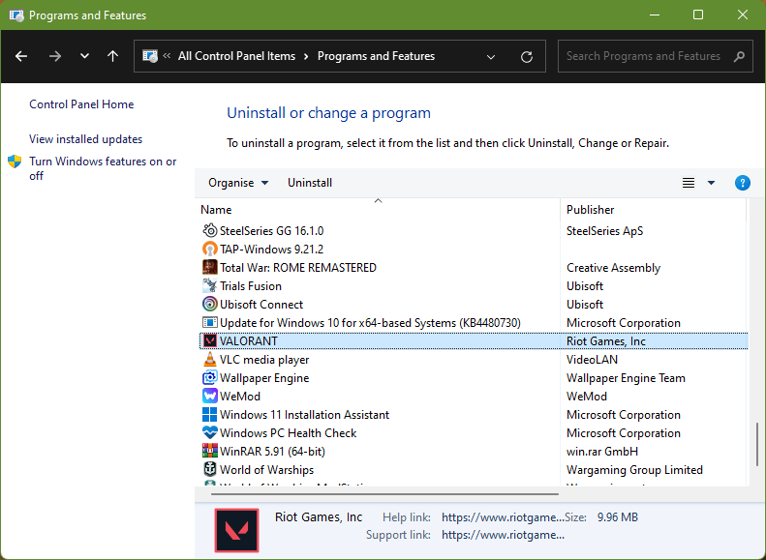Click the VLC media player cone icon
Screen dimensions: 766x560
209,359
